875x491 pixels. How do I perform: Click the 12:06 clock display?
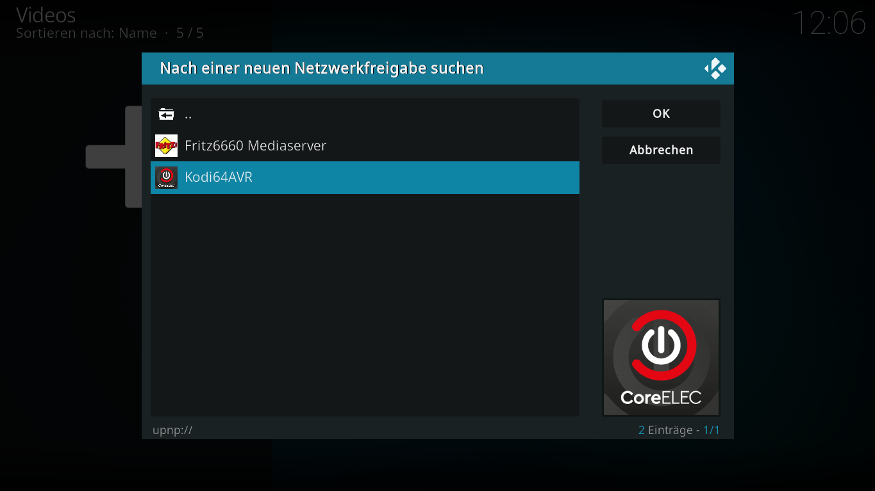(829, 24)
